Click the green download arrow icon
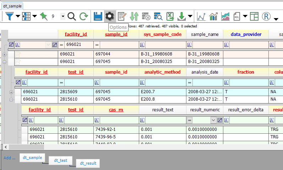This screenshot has width=283, height=170. (181, 16)
